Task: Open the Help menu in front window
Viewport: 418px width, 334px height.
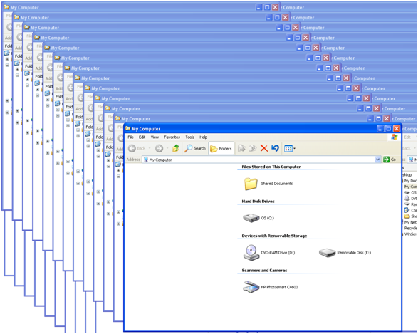Action: point(204,137)
